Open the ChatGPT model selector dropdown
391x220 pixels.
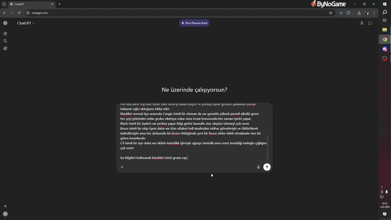[x=26, y=23]
